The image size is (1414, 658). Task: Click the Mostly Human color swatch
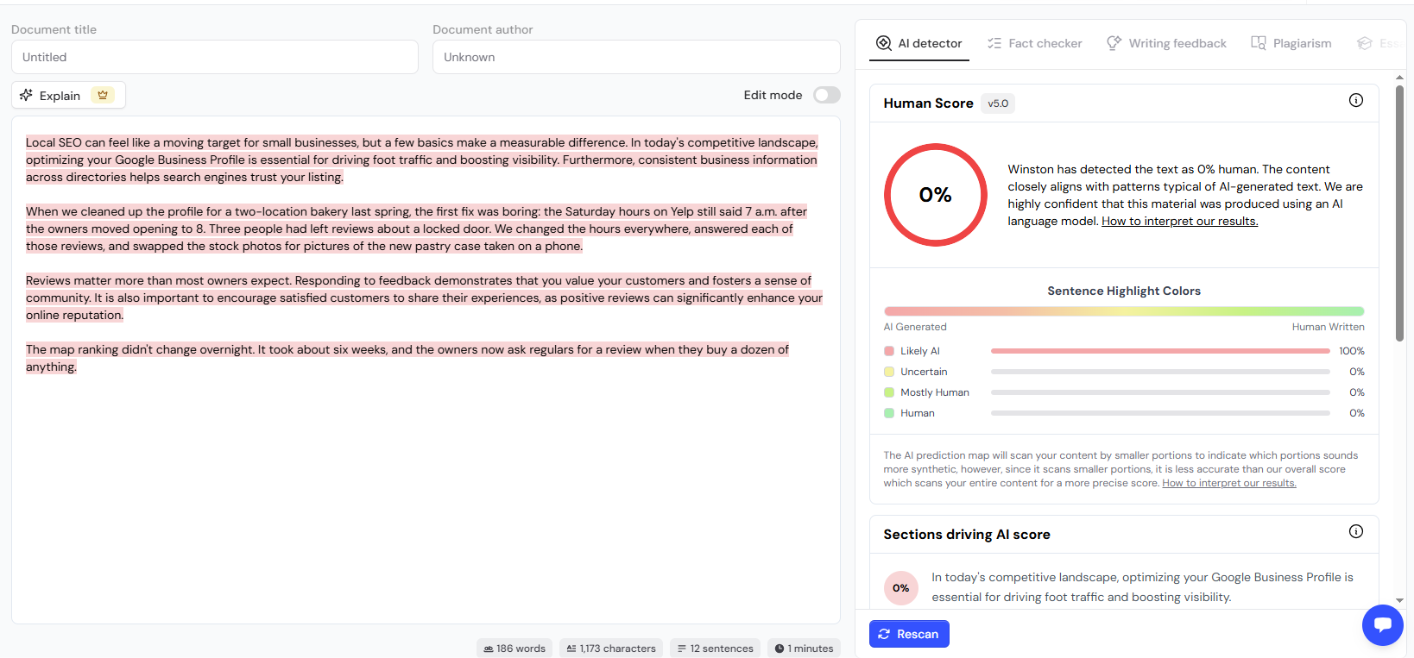[889, 392]
